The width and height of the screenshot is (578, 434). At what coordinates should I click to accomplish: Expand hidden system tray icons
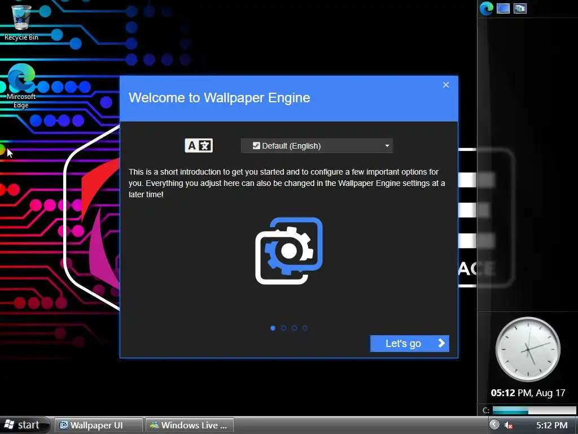494,425
